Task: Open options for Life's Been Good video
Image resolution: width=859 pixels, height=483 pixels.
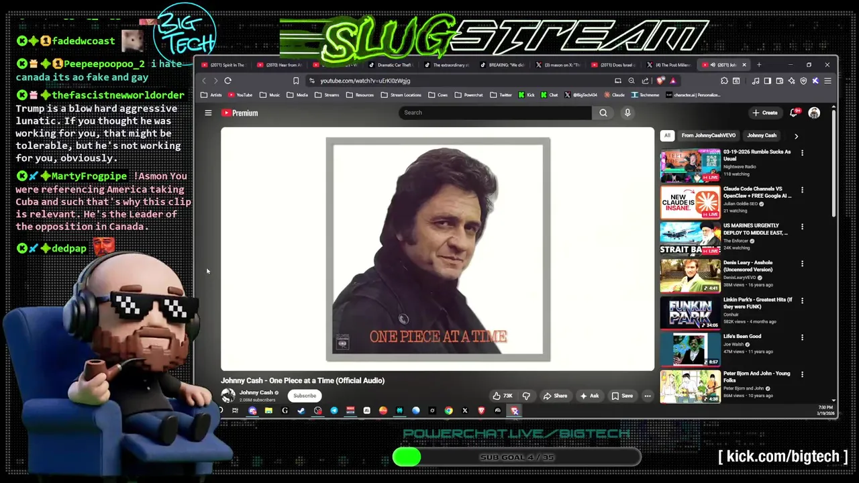Action: coord(802,337)
